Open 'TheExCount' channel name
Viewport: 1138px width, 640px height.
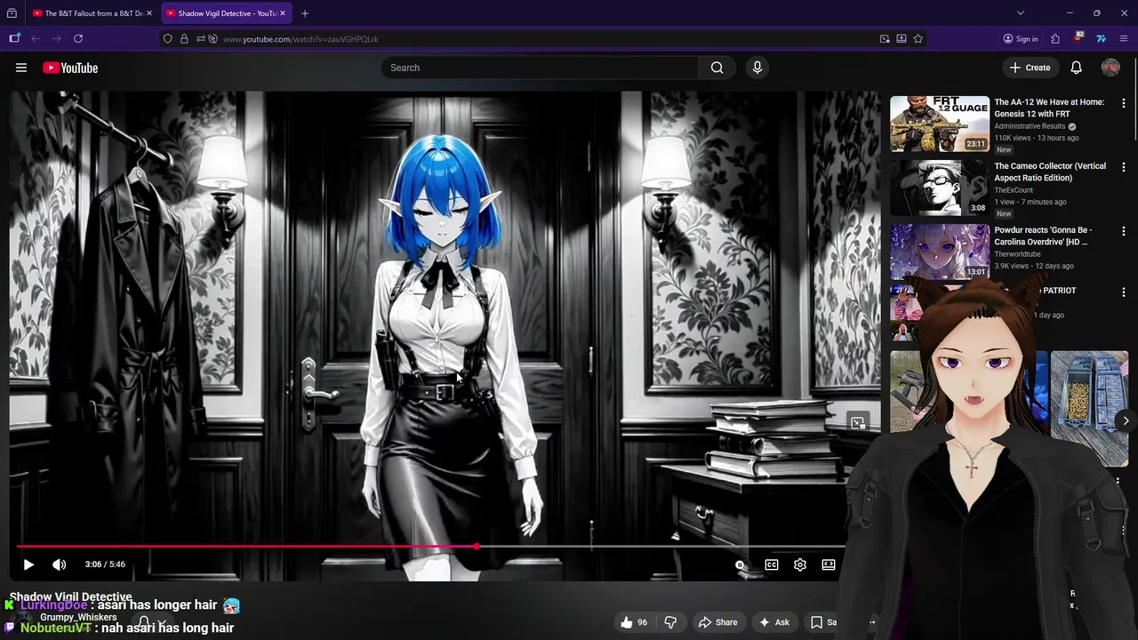(x=1014, y=190)
